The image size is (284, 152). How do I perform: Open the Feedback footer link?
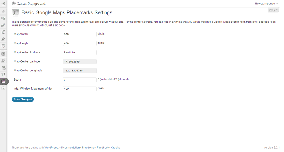point(103,148)
